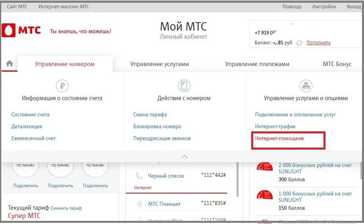Open the Управление услугами tab
The height and width of the screenshot is (224, 364).
click(160, 64)
